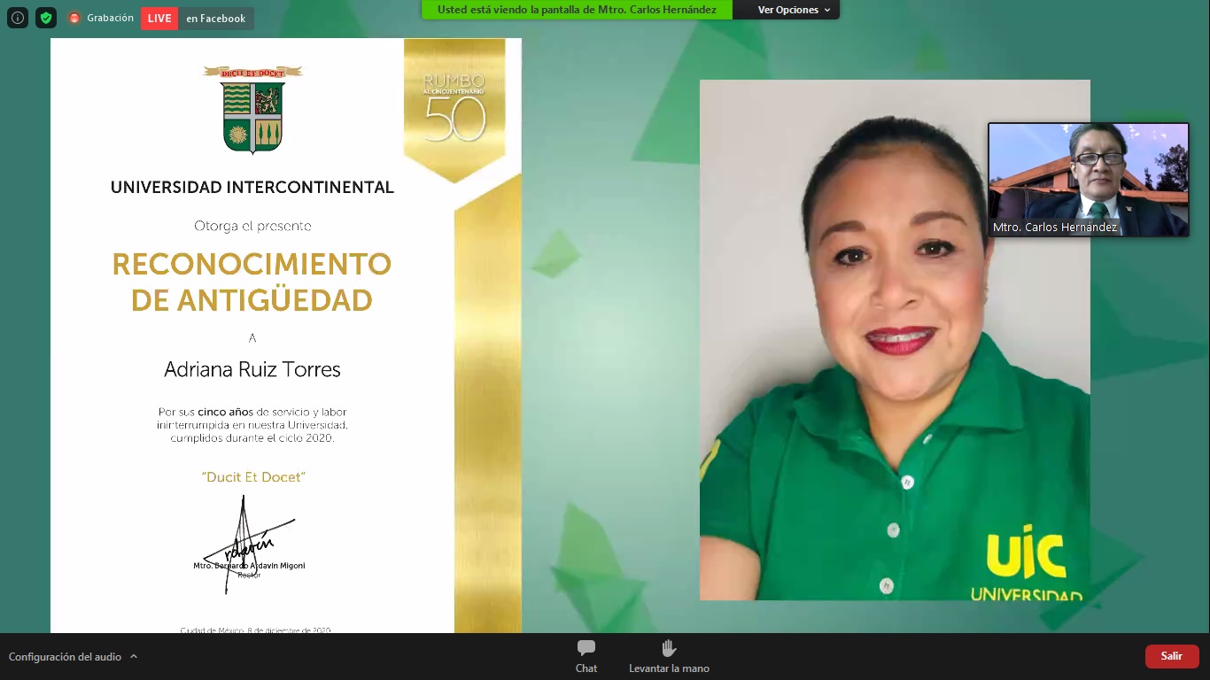Open the meeting information icon
Viewport: 1210px width, 680px height.
(x=18, y=18)
